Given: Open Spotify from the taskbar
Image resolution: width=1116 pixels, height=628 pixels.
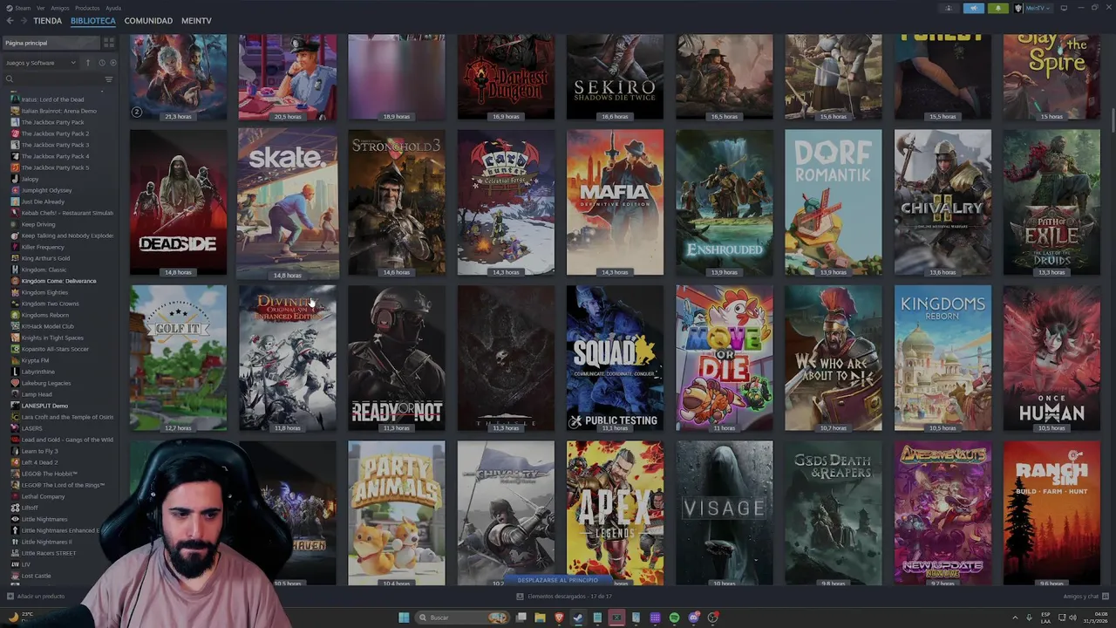Looking at the screenshot, I should (x=674, y=618).
